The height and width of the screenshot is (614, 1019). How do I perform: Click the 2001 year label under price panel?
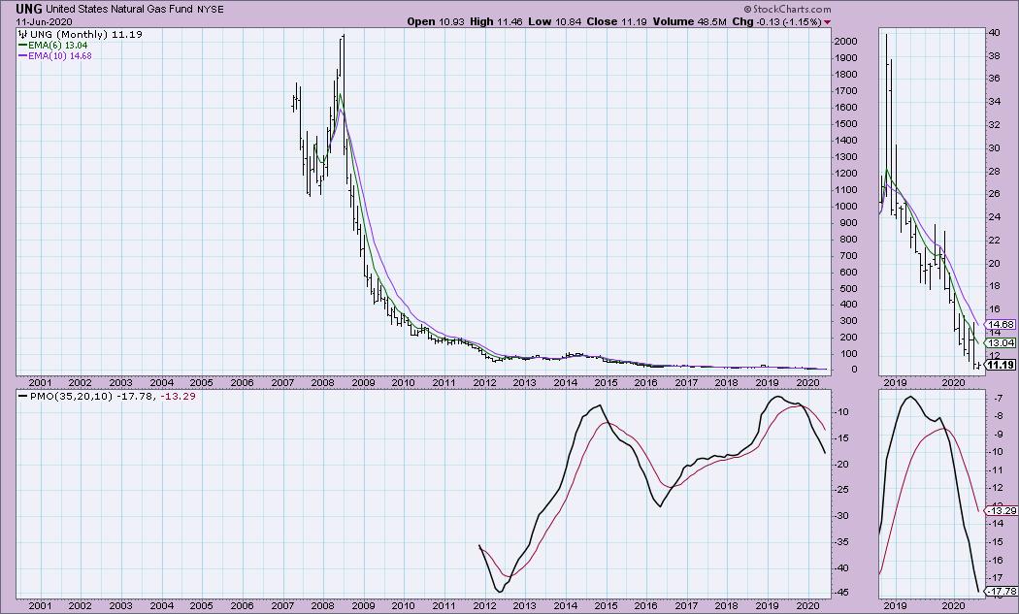point(40,383)
